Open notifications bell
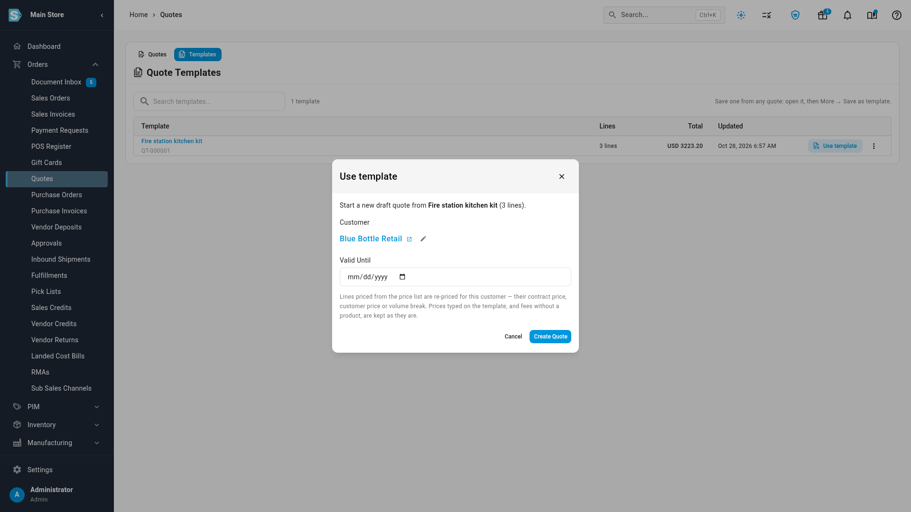Screen dimensions: 911x512 click(847, 15)
